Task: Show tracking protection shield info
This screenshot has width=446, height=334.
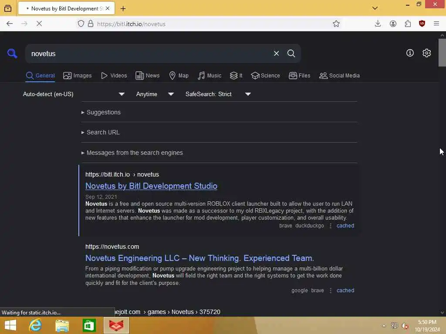Action: 81,24
